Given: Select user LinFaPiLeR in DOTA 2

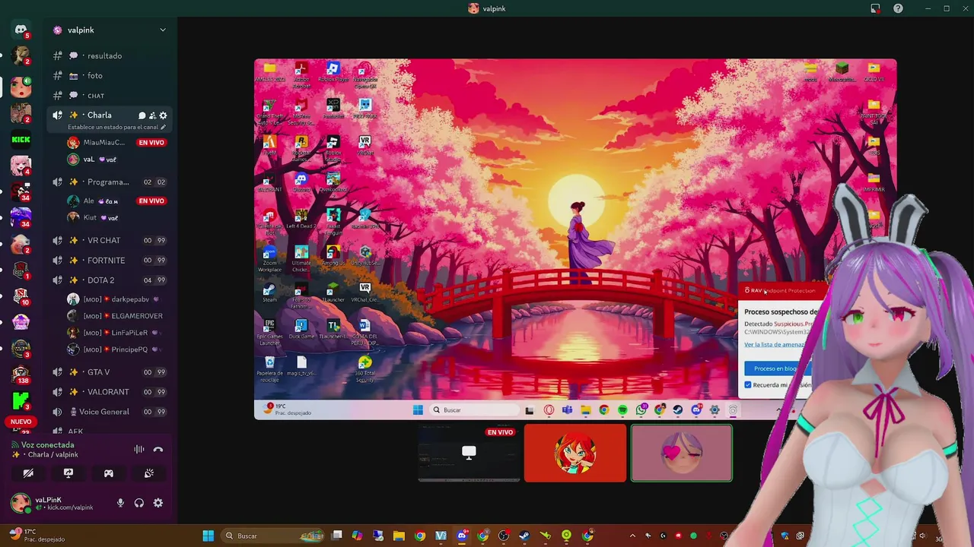Looking at the screenshot, I should point(116,333).
